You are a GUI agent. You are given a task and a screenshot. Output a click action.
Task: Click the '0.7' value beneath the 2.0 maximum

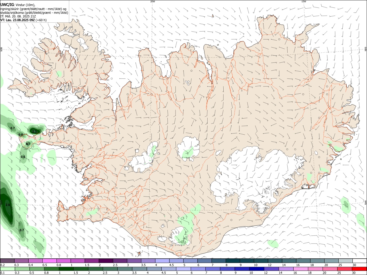[22, 230]
